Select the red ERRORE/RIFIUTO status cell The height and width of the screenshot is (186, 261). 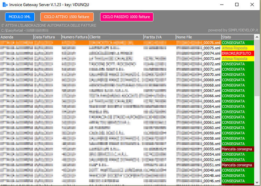click(x=237, y=53)
